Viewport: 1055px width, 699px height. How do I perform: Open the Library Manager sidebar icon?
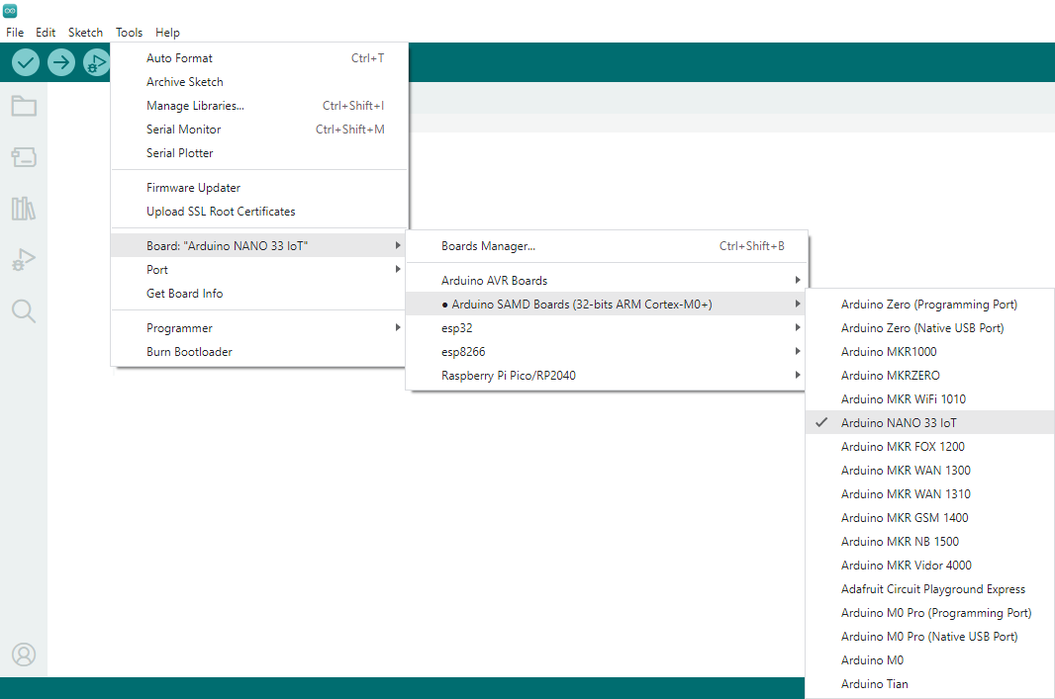[x=24, y=209]
